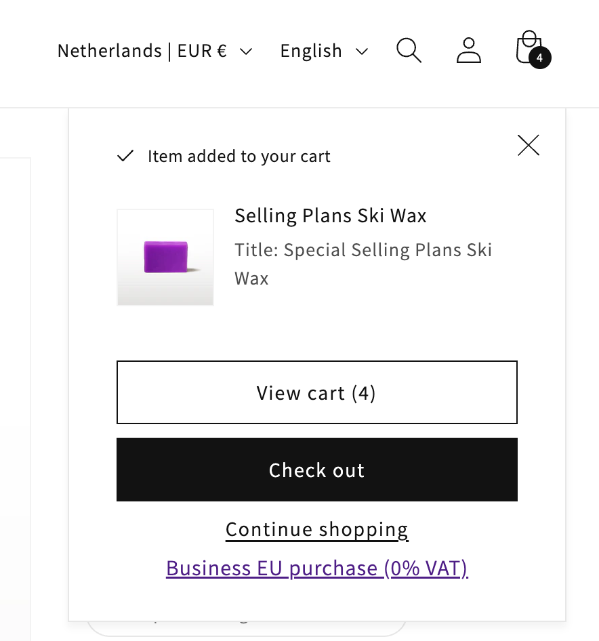
Task: Click the checkmark beside Item added
Action: [x=125, y=157]
